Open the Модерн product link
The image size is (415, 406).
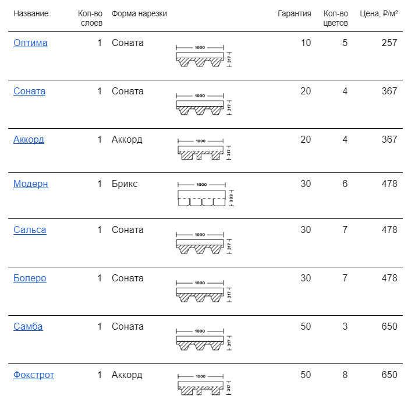point(31,184)
